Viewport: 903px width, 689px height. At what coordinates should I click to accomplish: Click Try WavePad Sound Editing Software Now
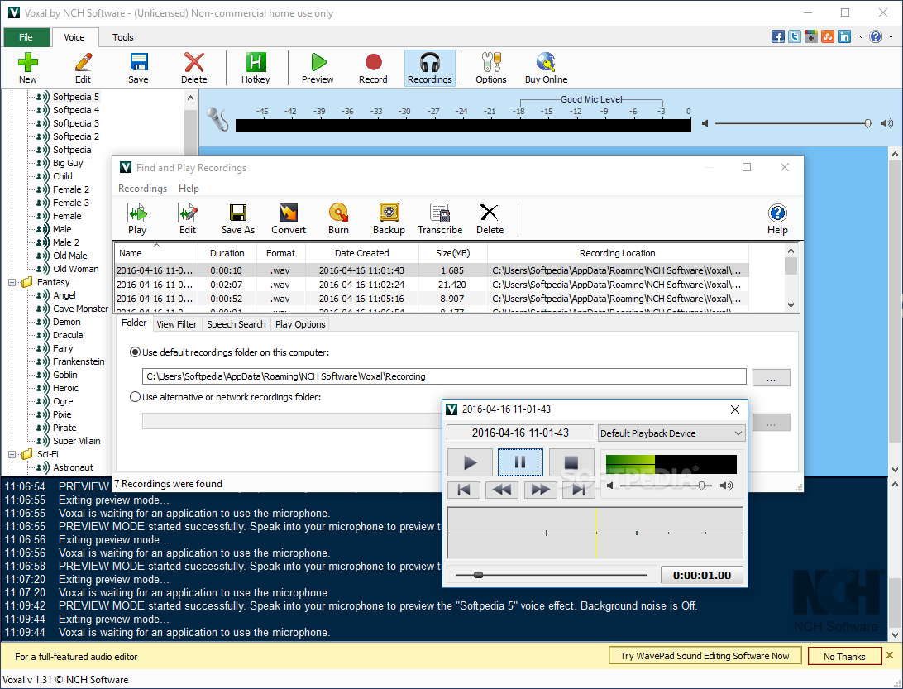[705, 656]
